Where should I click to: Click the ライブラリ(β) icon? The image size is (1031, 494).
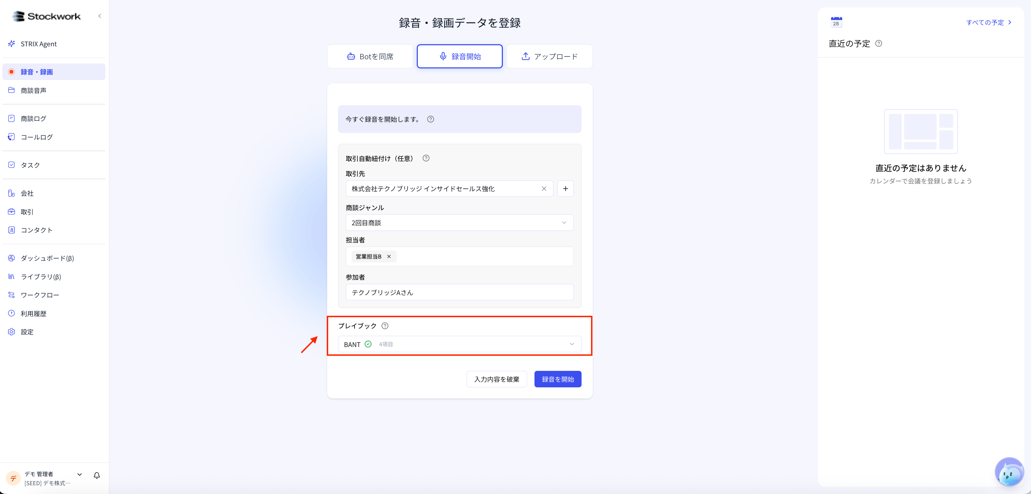coord(12,276)
